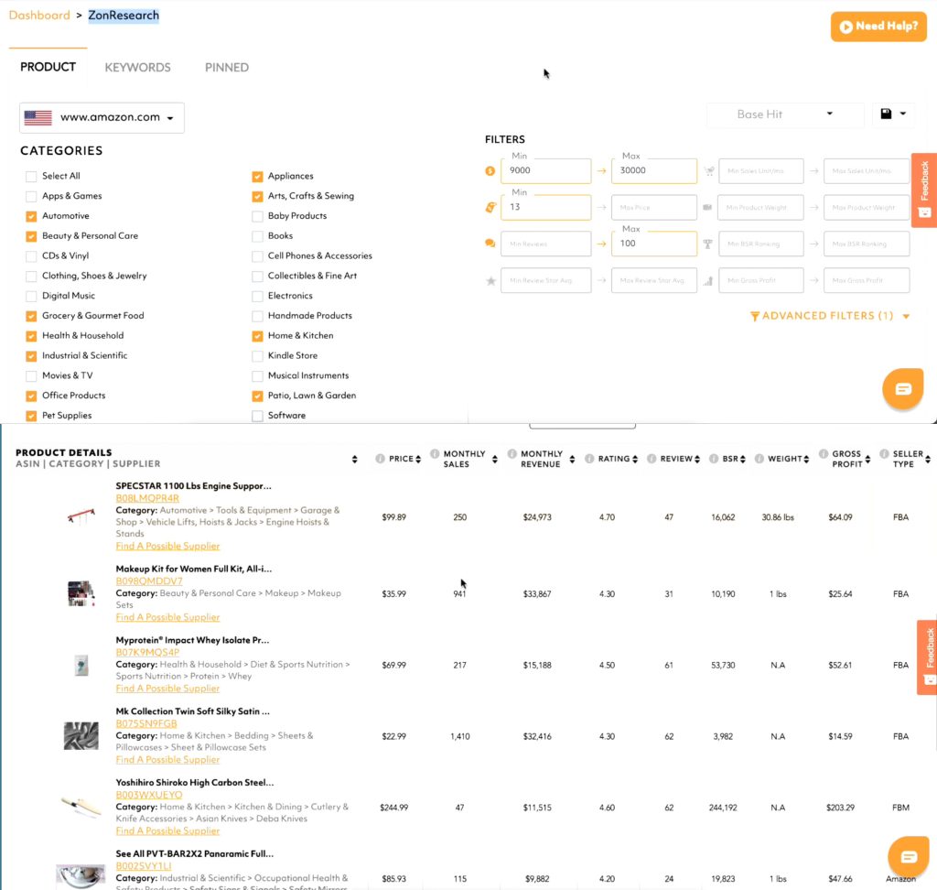937x890 pixels.
Task: Open ASIN link B075SN9FGB
Action: click(x=146, y=723)
